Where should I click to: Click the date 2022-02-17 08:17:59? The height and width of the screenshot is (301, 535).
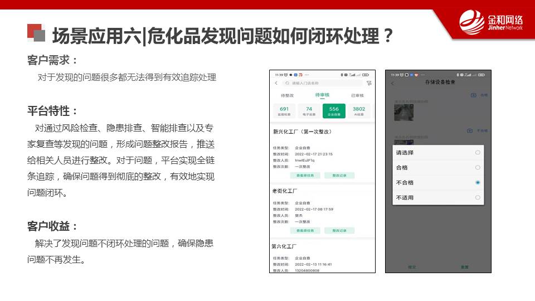coord(314,209)
